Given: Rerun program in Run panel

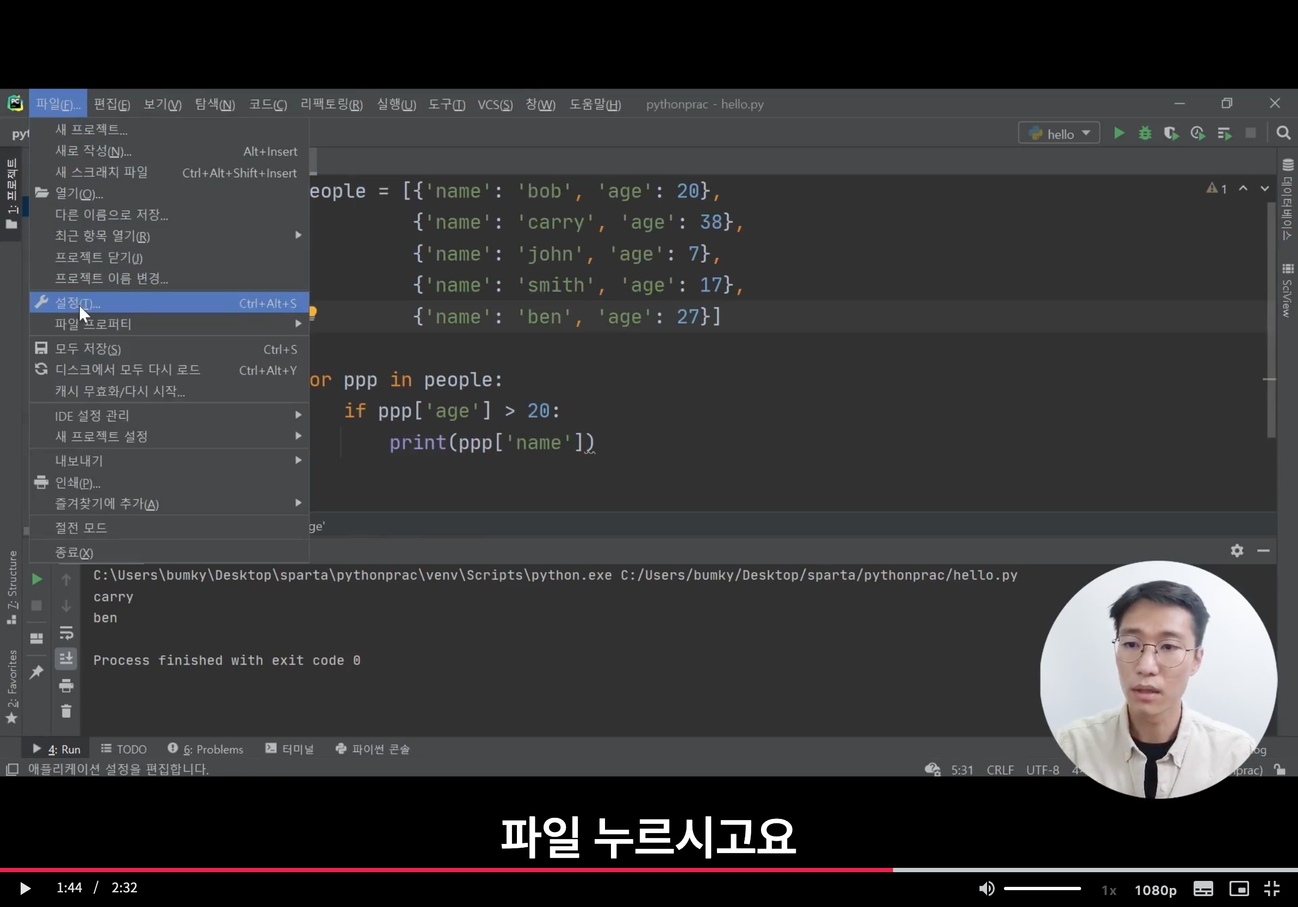Looking at the screenshot, I should click(37, 579).
